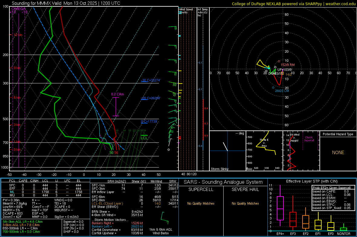Click the -20 C=26208' level label
357x237 pixels.
click(151, 98)
